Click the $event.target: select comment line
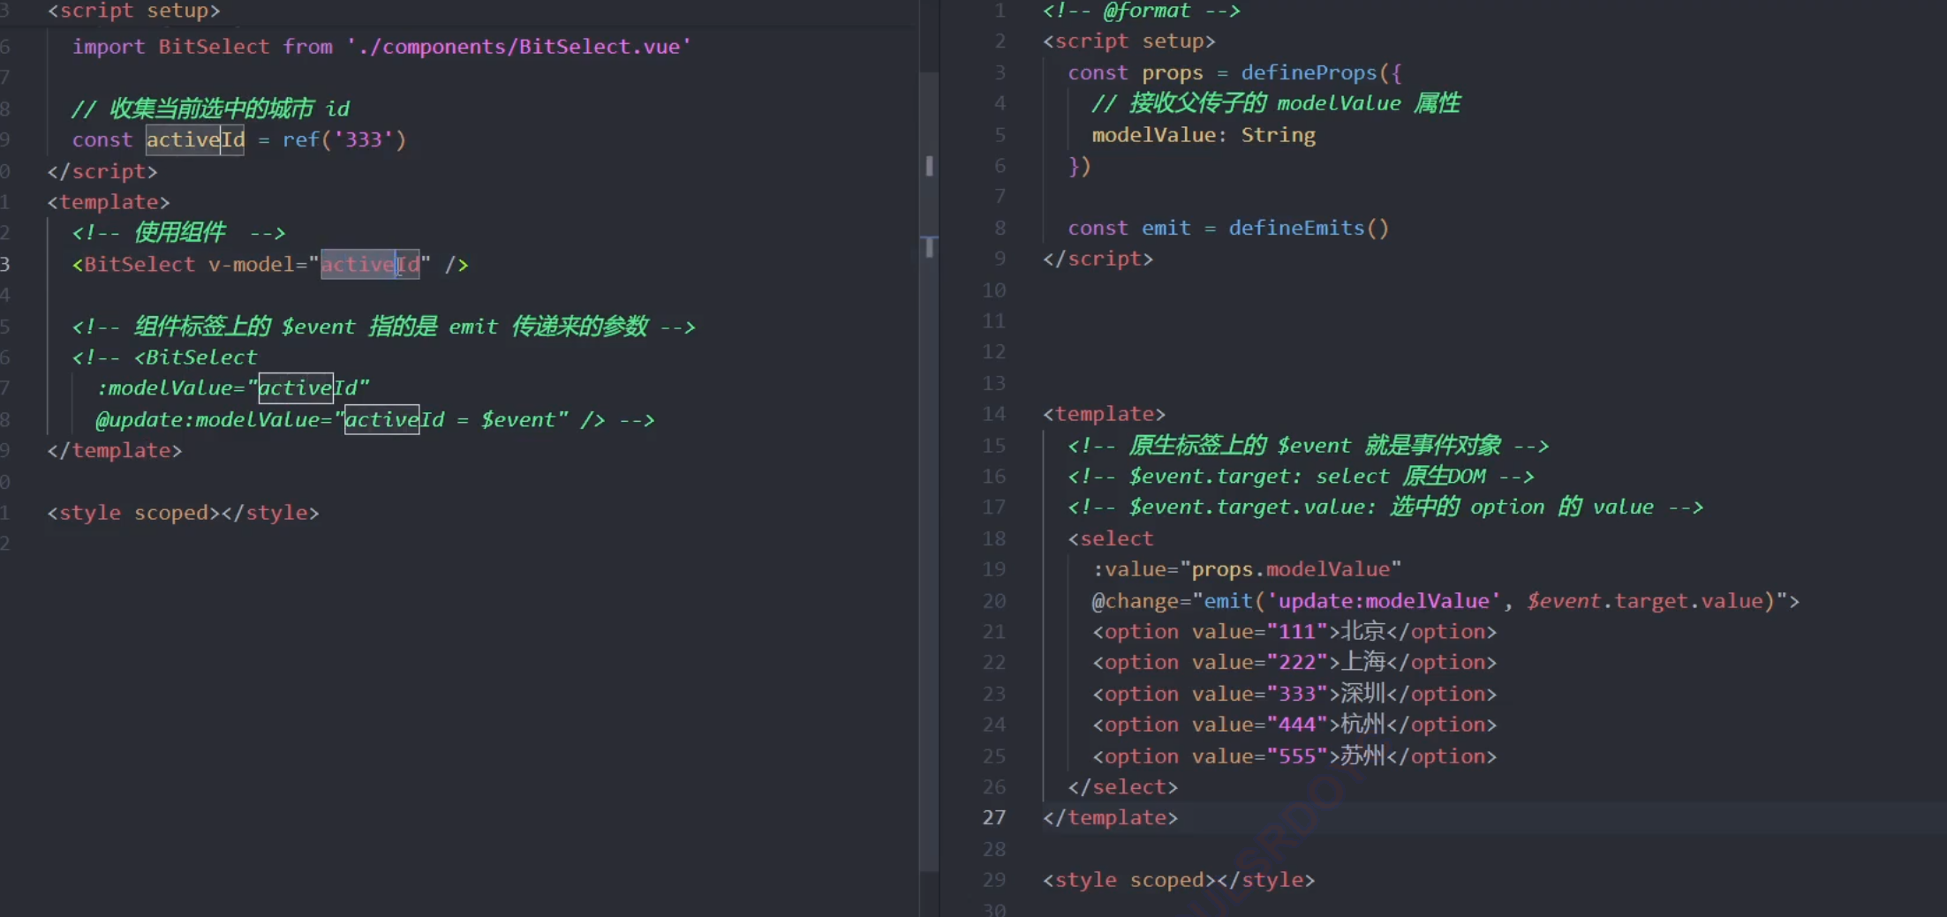1947x917 pixels. (x=1301, y=477)
